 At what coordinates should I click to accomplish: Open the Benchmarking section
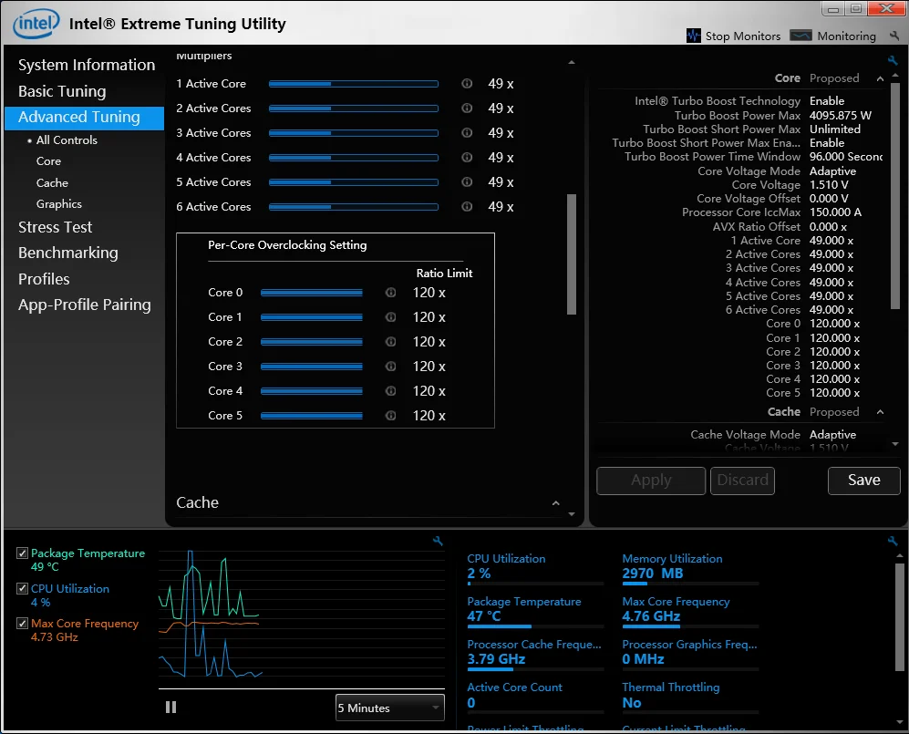click(67, 253)
